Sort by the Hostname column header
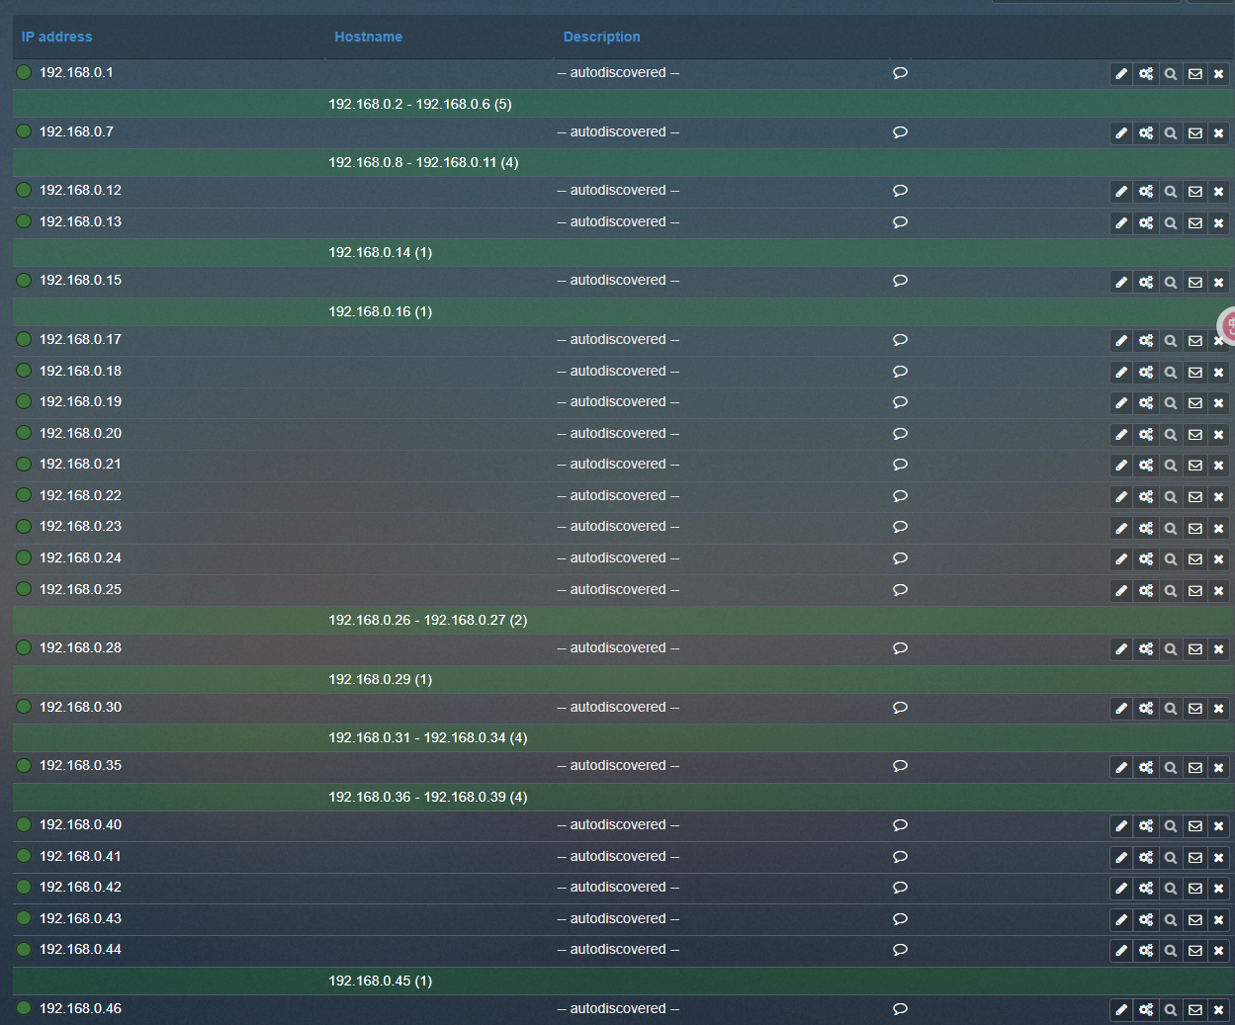1235x1025 pixels. coord(368,37)
